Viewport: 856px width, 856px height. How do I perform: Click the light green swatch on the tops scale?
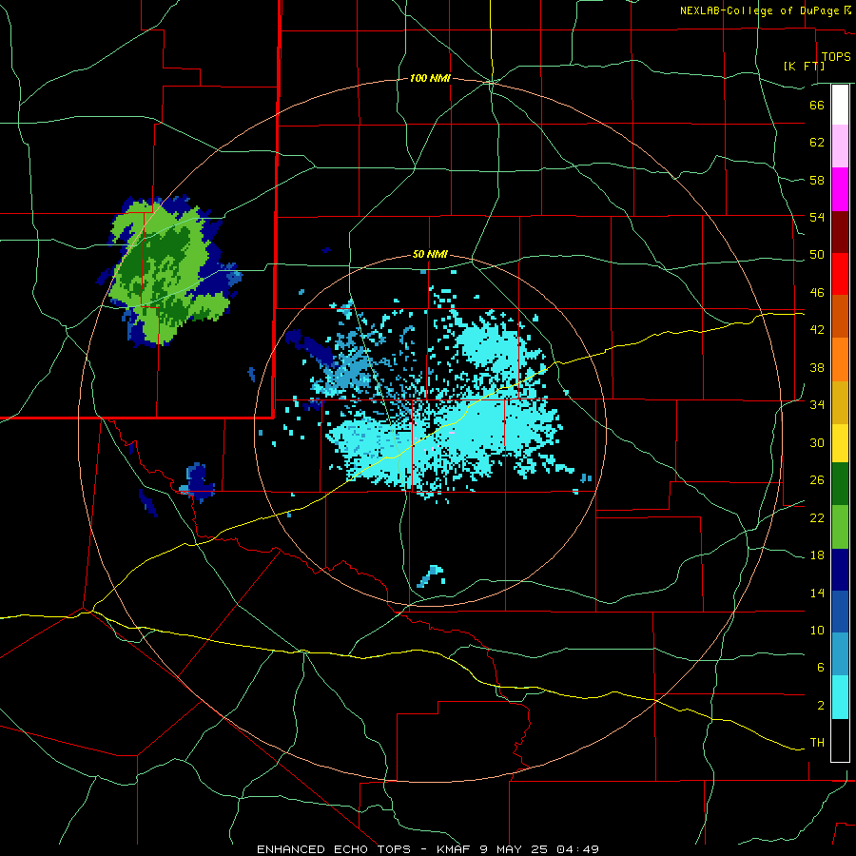click(840, 527)
